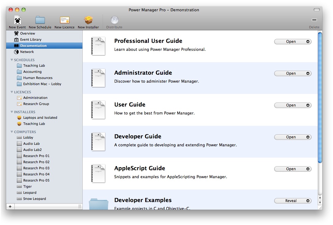Viewport: 333px width, 225px height.
Task: Click the sidebar resize handle at bottom
Action: pos(80,207)
